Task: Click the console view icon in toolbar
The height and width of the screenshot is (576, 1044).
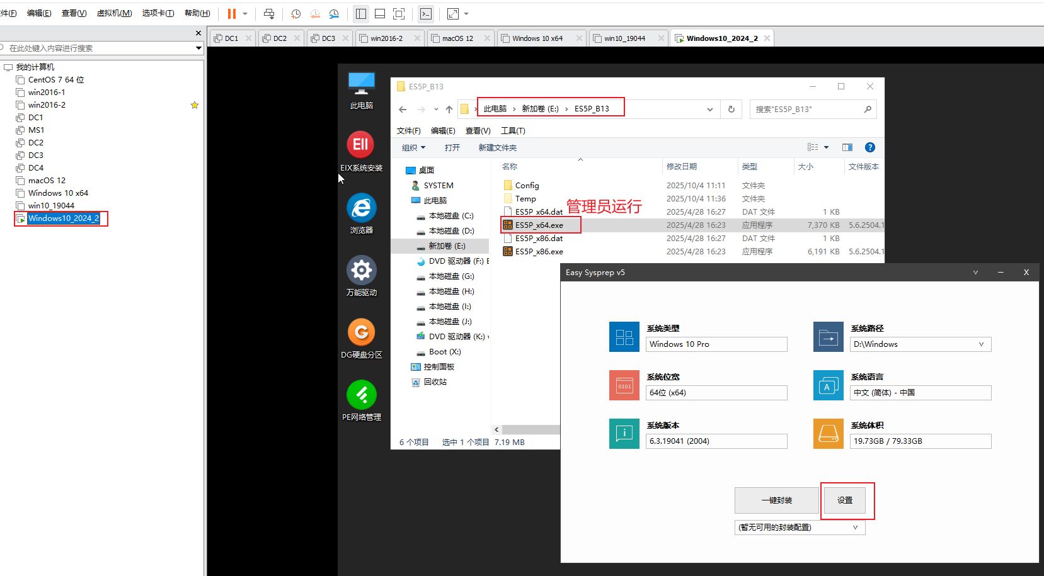Action: [426, 14]
